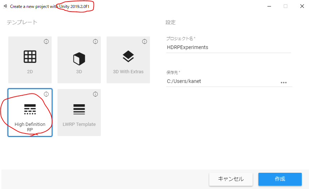Cancel with the キャンセル button
The width and height of the screenshot is (309, 189).
coord(231,179)
